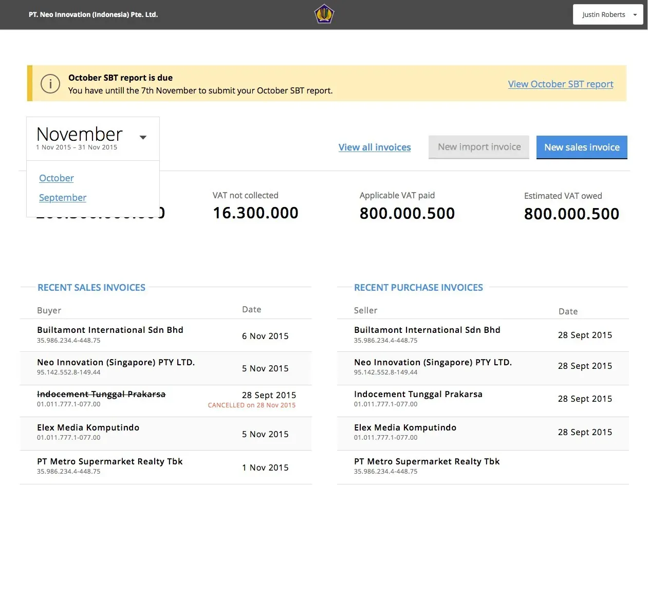Open Builtamont International purchase invoice row

pyautogui.click(x=483, y=335)
